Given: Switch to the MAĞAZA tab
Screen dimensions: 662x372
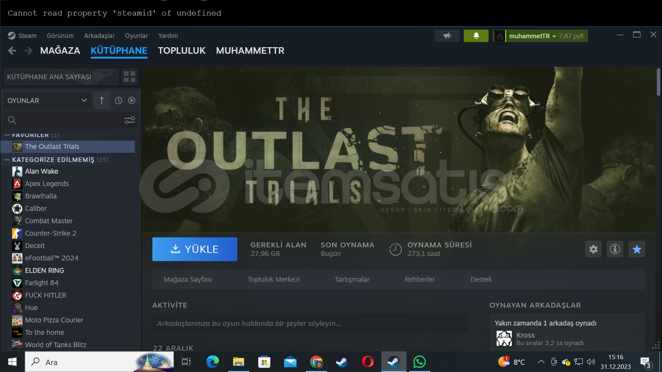Looking at the screenshot, I should [60, 51].
